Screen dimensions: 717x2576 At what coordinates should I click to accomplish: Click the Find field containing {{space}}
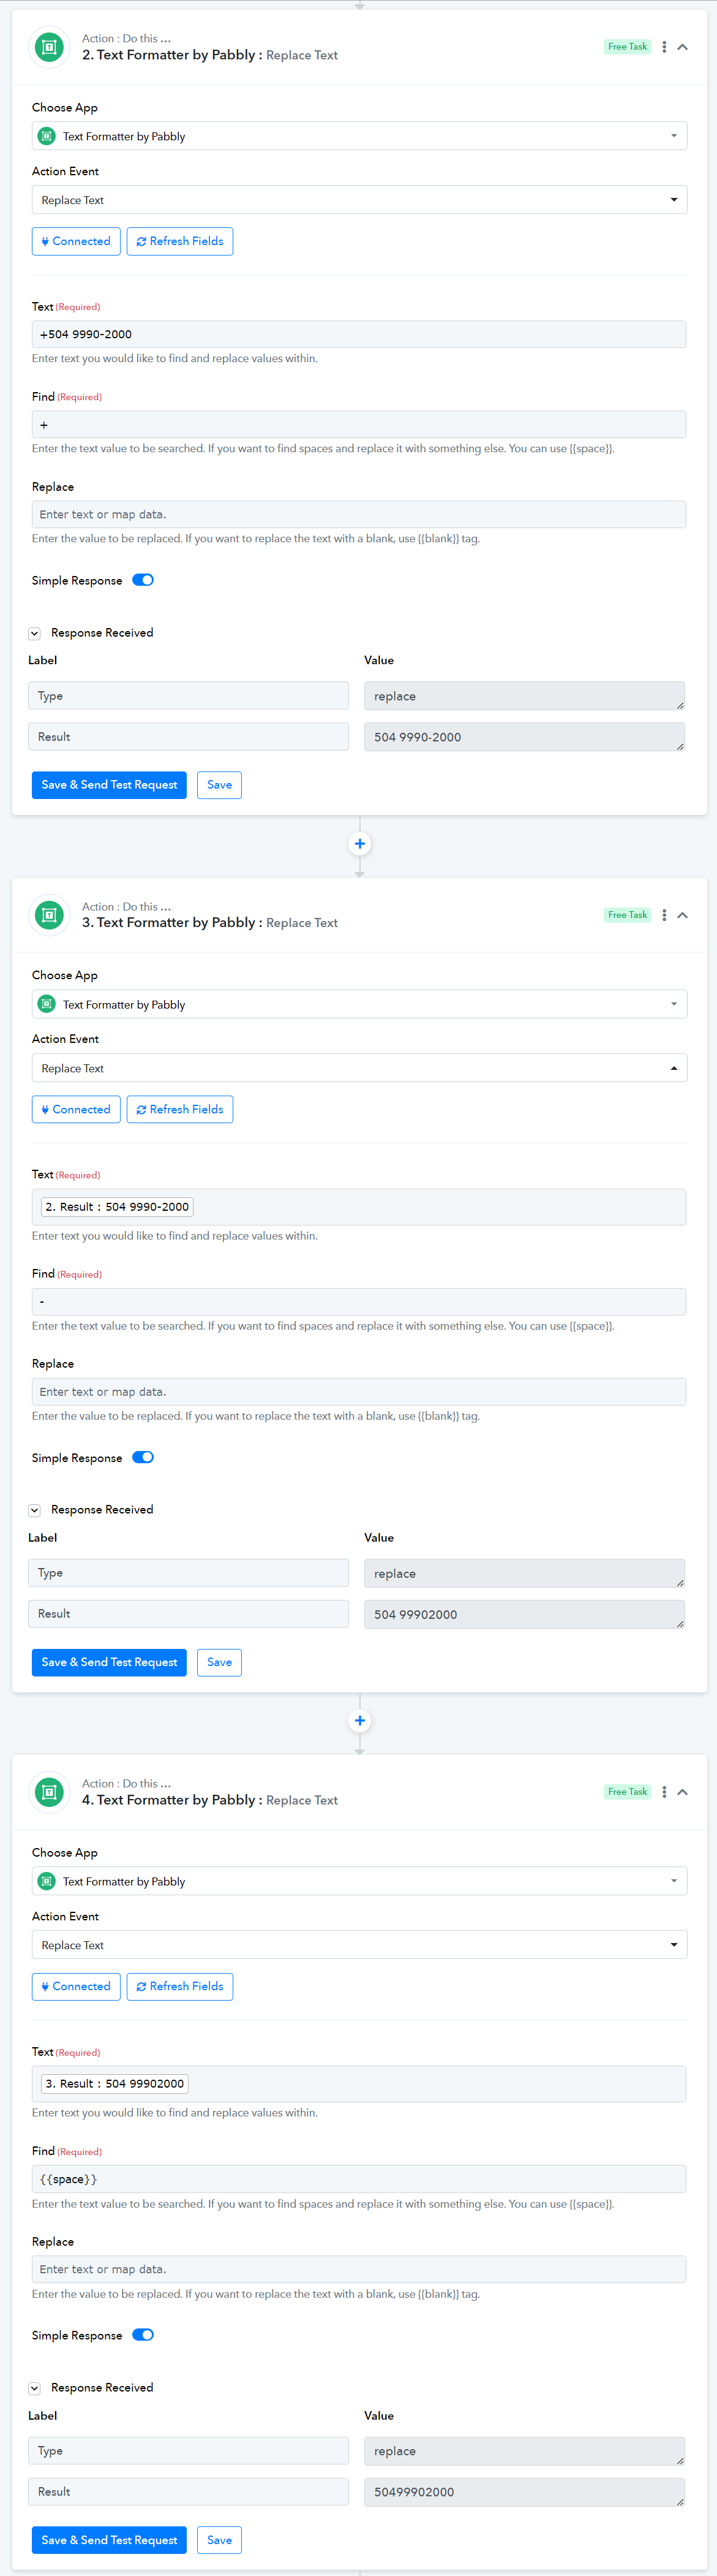[359, 2179]
